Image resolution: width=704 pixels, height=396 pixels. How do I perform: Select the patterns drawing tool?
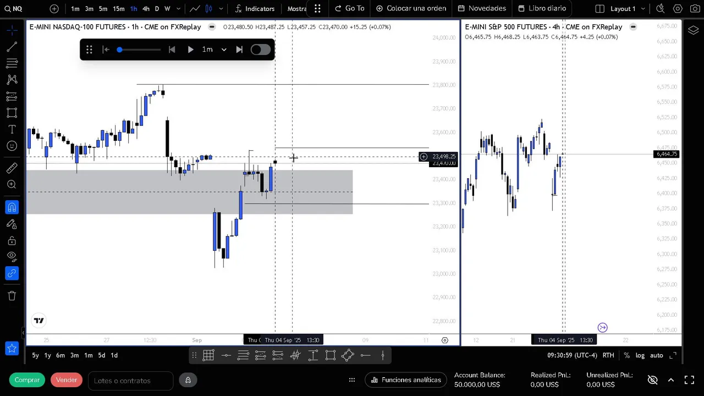coord(12,80)
